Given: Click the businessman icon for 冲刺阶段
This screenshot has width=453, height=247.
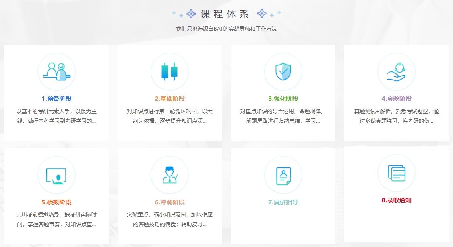Looking at the screenshot, I should click(170, 175).
